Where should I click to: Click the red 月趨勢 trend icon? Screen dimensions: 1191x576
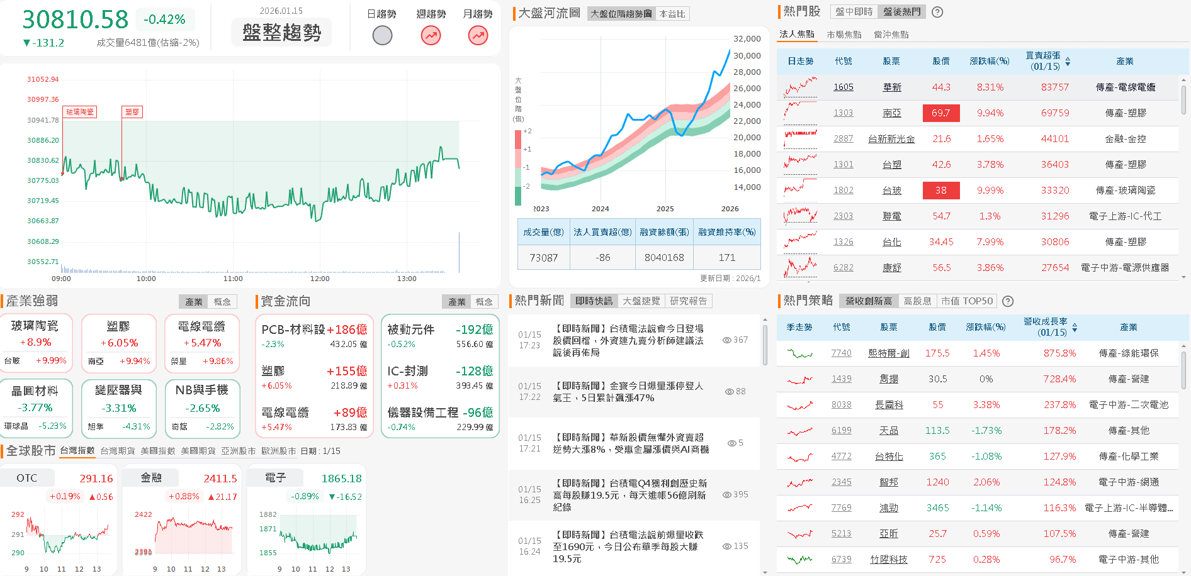[x=478, y=36]
